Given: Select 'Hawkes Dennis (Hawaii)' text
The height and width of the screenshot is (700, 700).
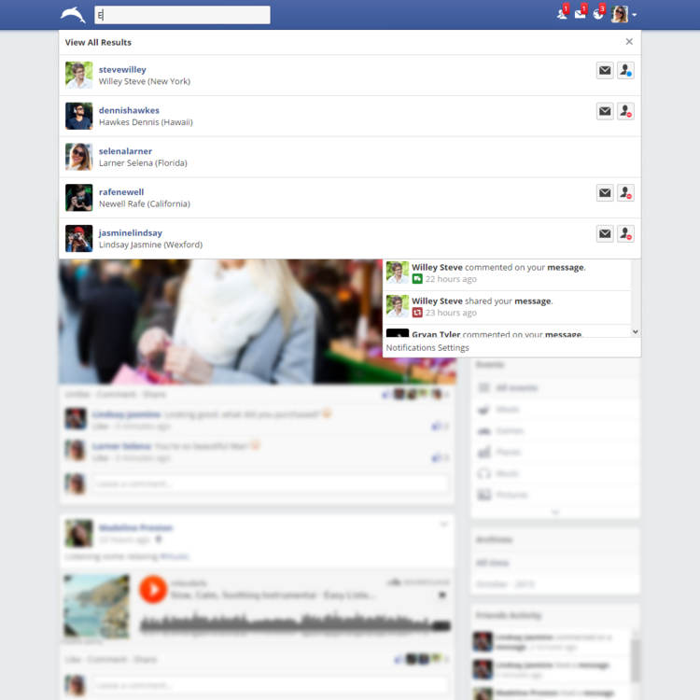Looking at the screenshot, I should (x=146, y=122).
